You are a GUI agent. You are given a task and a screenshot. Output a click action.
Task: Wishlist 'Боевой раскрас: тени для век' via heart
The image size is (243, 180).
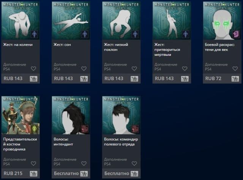(235, 68)
